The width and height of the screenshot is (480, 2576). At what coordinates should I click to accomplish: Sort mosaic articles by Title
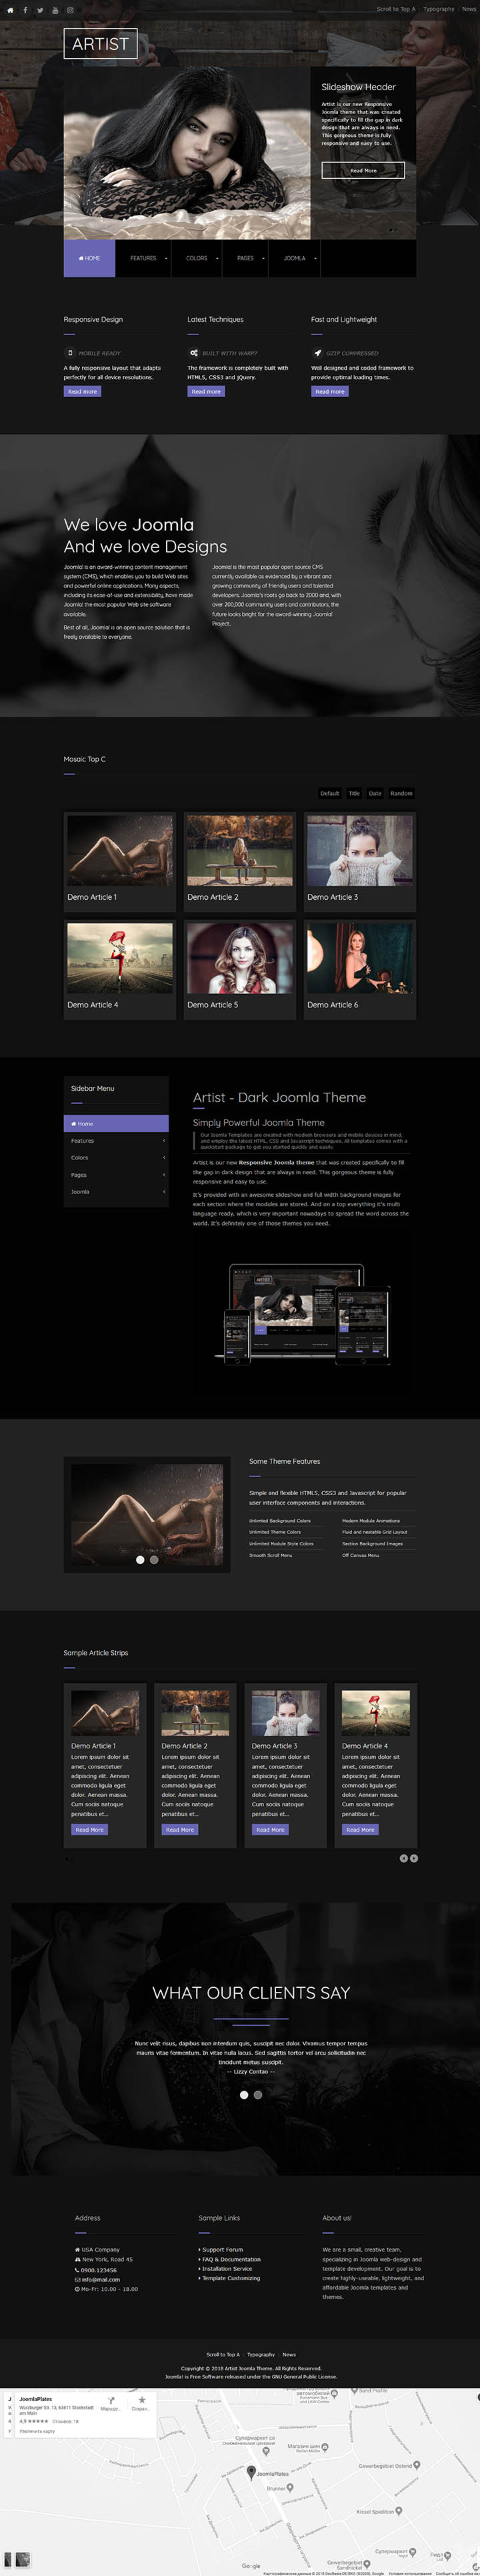(353, 793)
